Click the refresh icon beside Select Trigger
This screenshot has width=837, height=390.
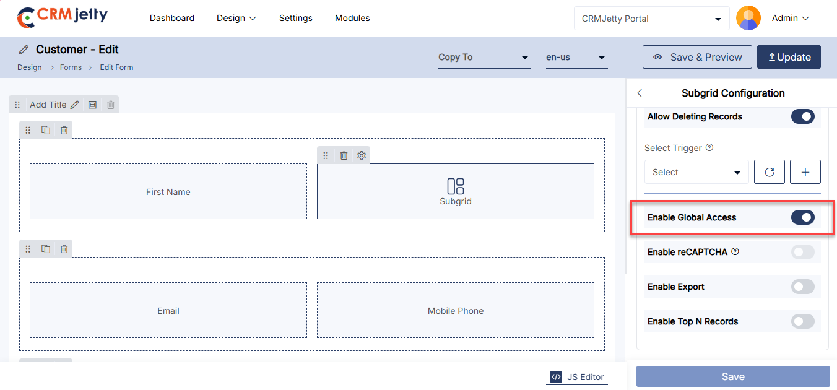pos(769,172)
